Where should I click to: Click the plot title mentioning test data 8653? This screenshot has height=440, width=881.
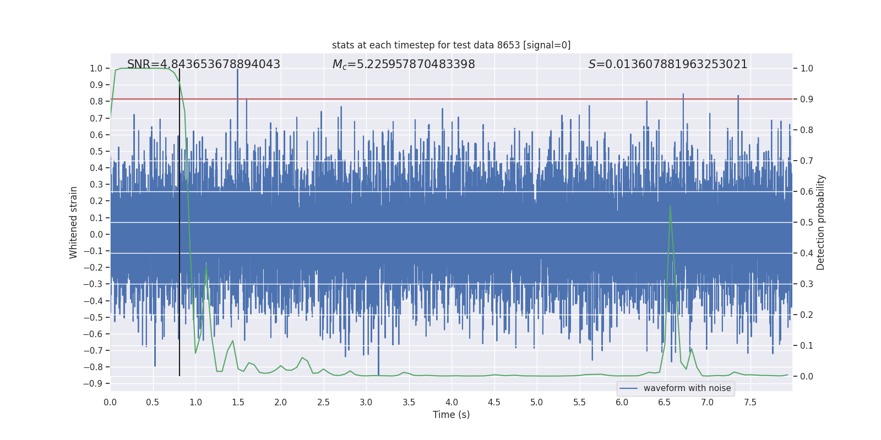point(451,45)
